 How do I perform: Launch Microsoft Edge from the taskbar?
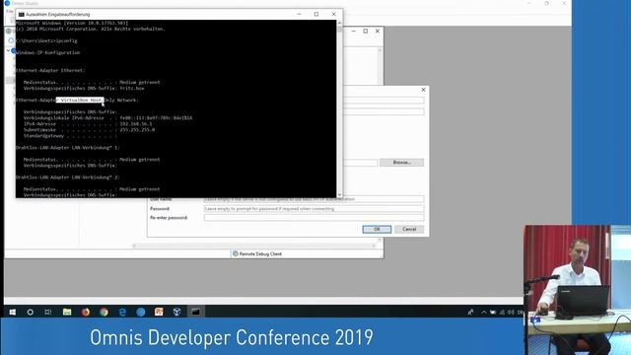tap(122, 312)
